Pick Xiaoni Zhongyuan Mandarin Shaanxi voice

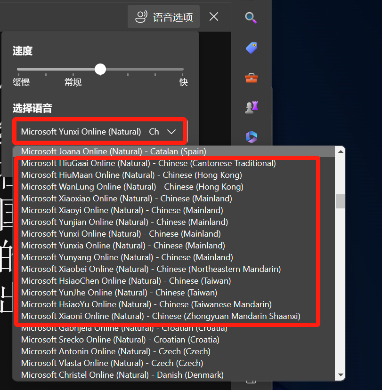click(x=173, y=316)
